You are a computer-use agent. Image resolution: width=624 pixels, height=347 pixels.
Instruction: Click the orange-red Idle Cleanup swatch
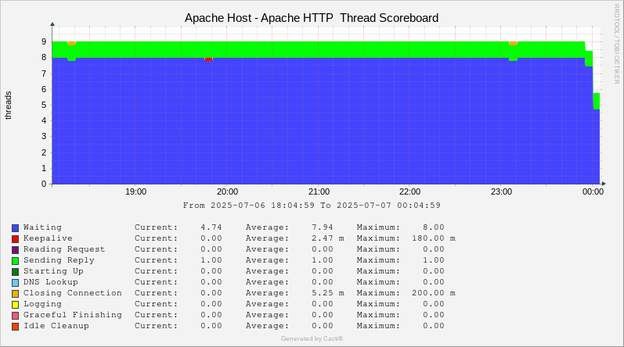tap(15, 327)
